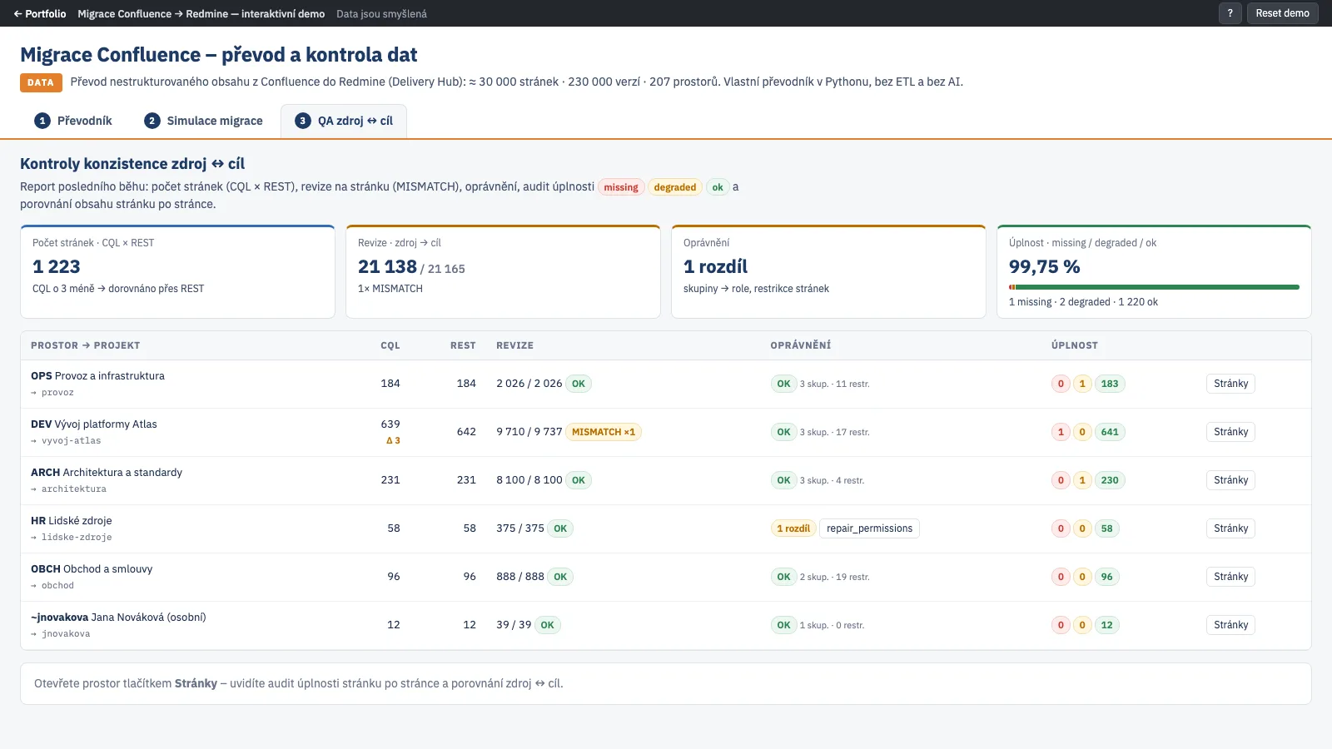Image resolution: width=1332 pixels, height=749 pixels.
Task: Open Stránky for DEV Vývoj platformy Atlas
Action: [1230, 432]
